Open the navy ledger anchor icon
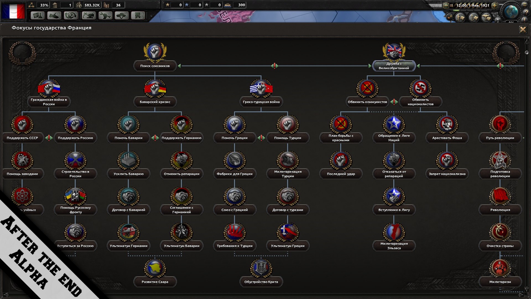Image resolution: width=531 pixels, height=299 pixels. 473,17
